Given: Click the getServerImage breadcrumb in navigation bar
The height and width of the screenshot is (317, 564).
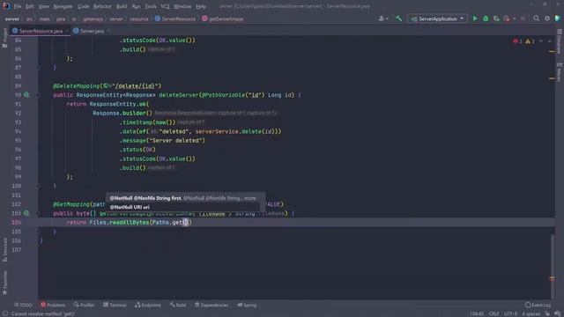Looking at the screenshot, I should [x=223, y=18].
